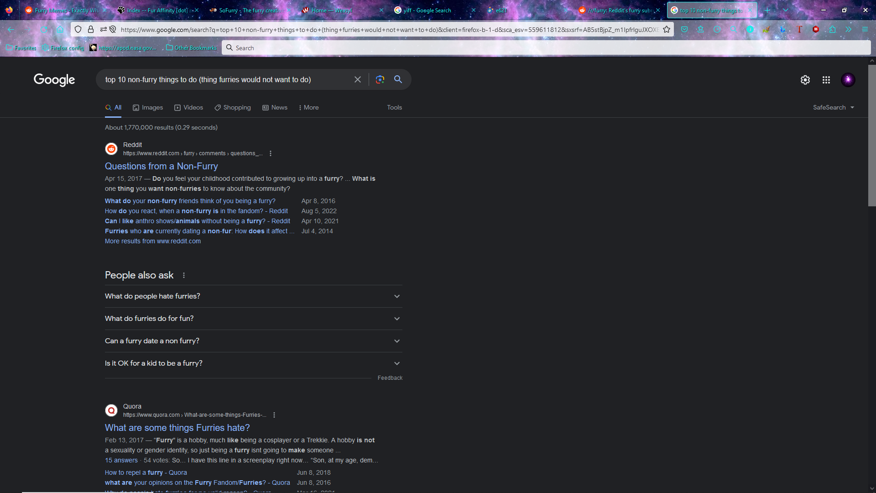Screen dimensions: 876x493
Task: Go to the browser home page
Action: click(60, 30)
